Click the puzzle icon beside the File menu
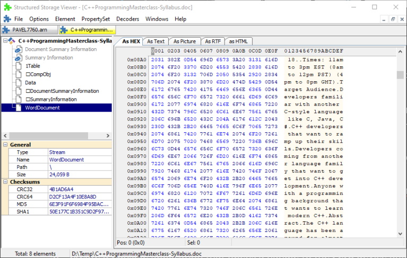 pos(6,19)
